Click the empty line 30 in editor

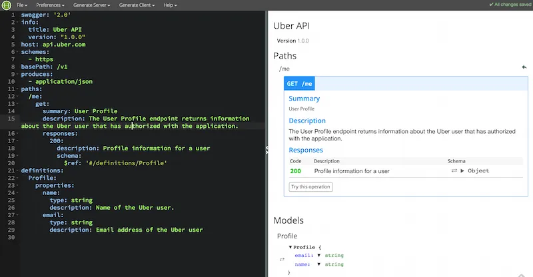(143, 237)
